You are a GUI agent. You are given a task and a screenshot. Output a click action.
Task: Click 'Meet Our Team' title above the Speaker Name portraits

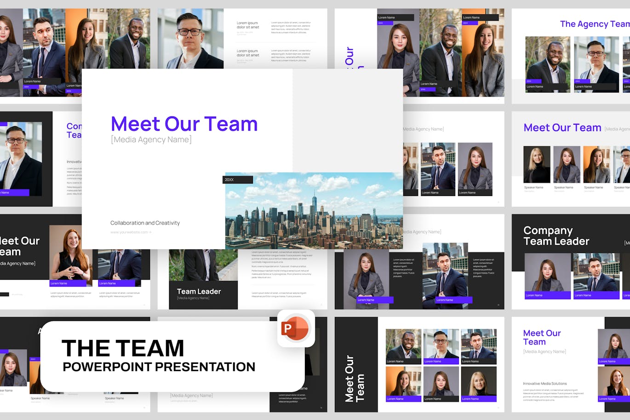click(562, 127)
